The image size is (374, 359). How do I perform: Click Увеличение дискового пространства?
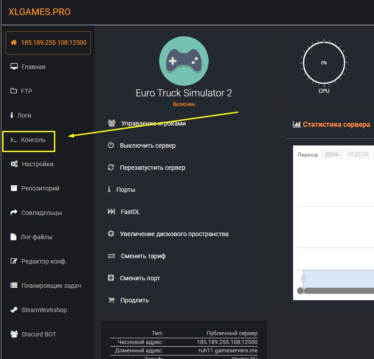pos(174,234)
